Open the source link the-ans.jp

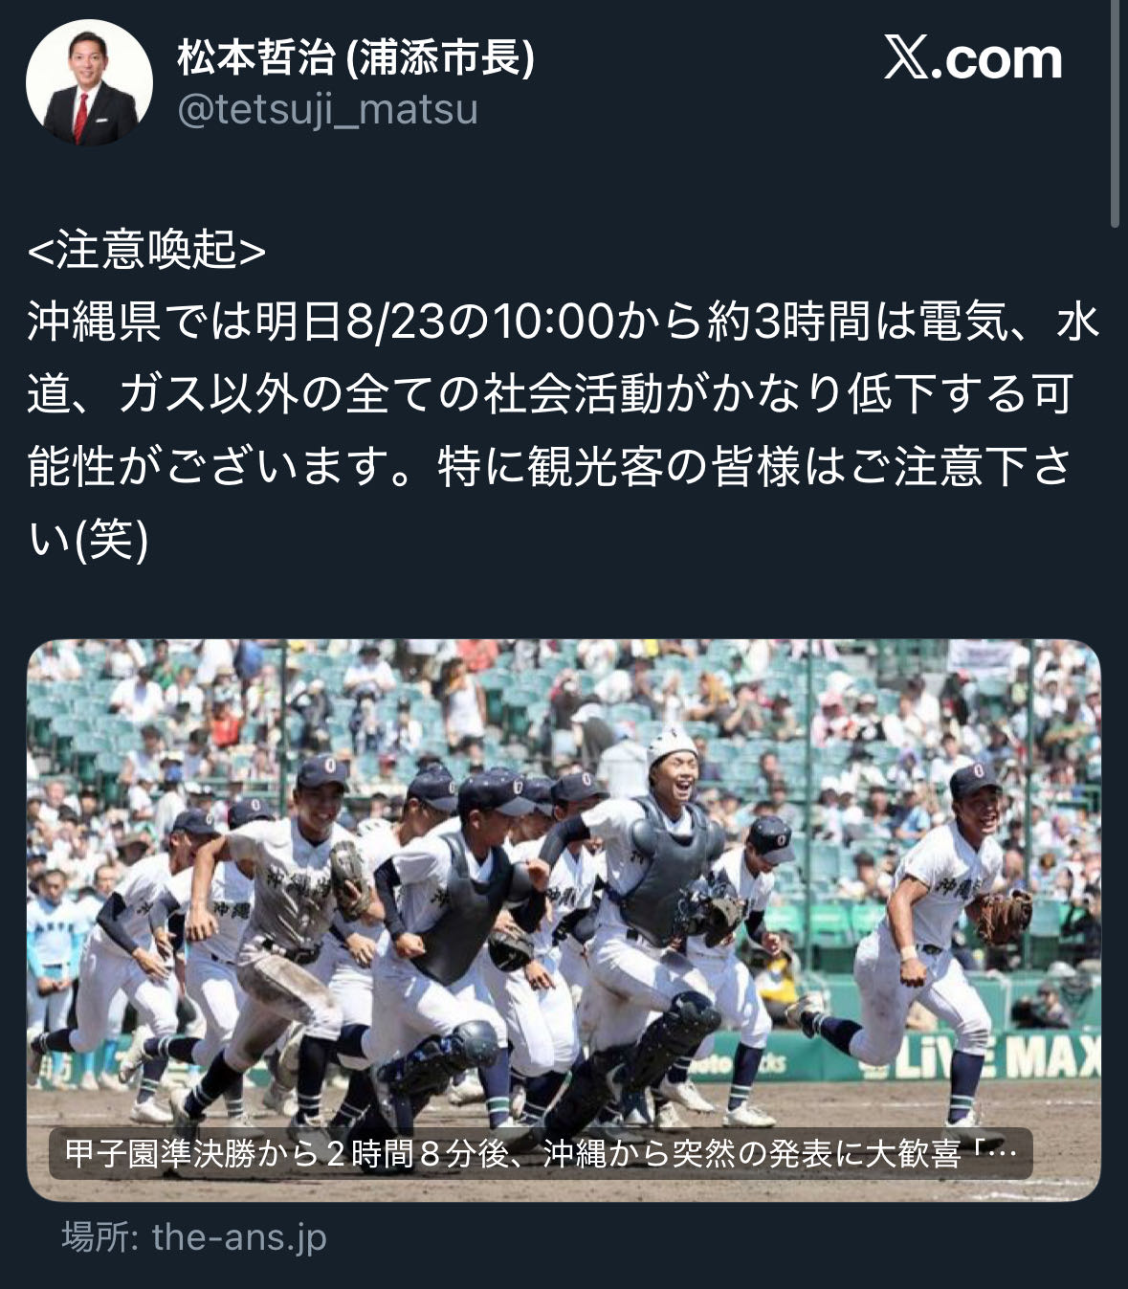[x=239, y=1236]
